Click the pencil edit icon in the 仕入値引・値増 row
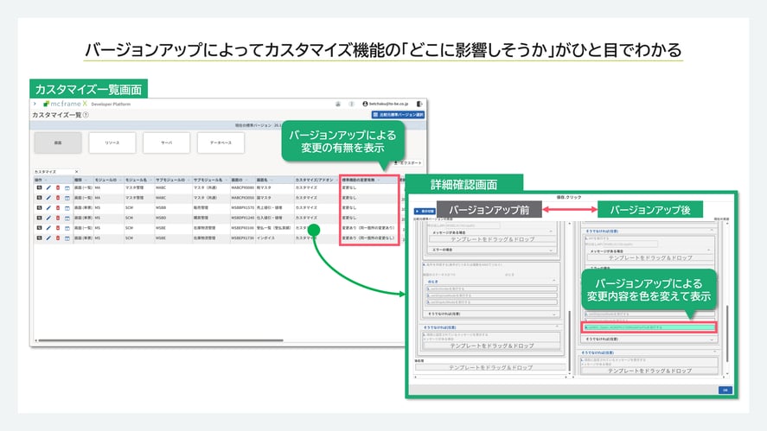 click(48, 218)
